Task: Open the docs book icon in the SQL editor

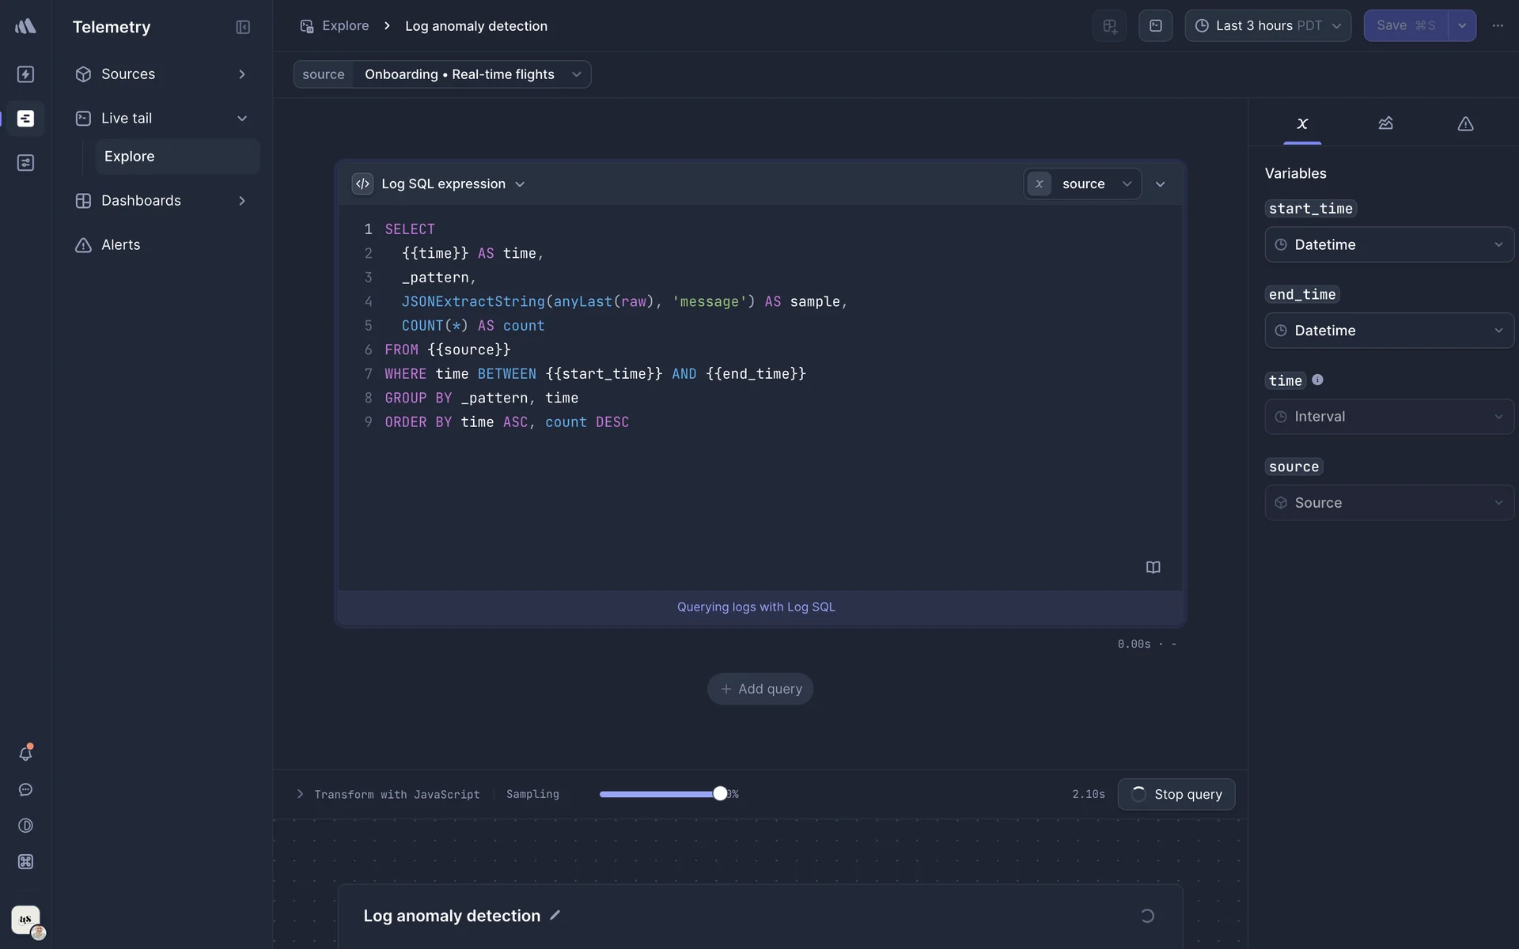Action: 1153,567
